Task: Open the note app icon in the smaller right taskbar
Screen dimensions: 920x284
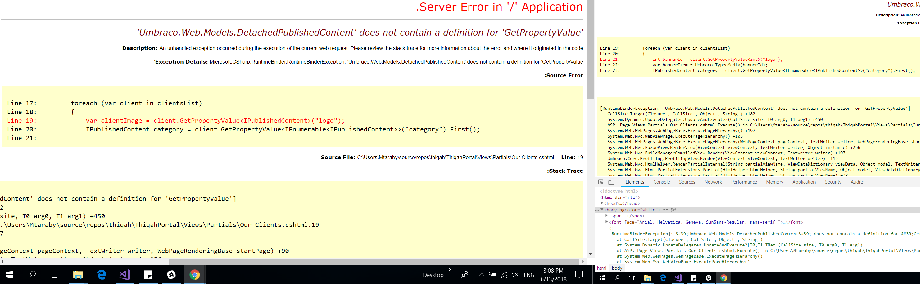Action: (693, 278)
